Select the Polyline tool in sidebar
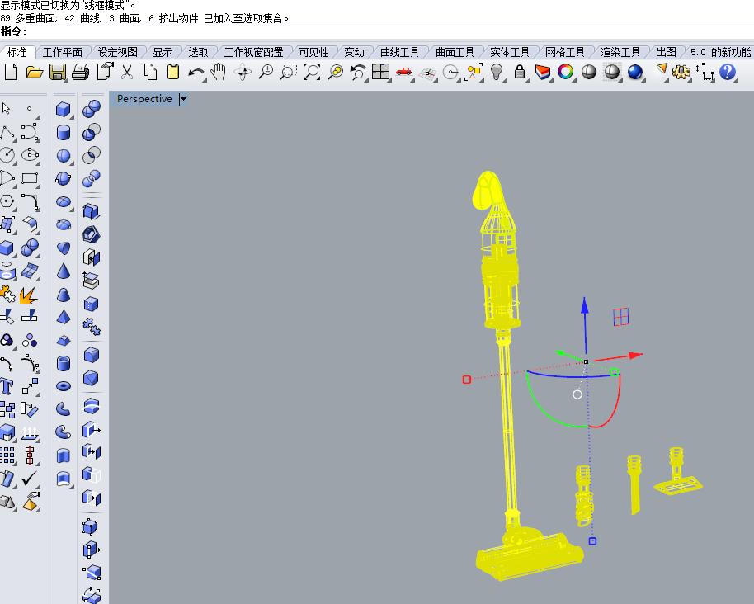The image size is (754, 604). coord(7,132)
